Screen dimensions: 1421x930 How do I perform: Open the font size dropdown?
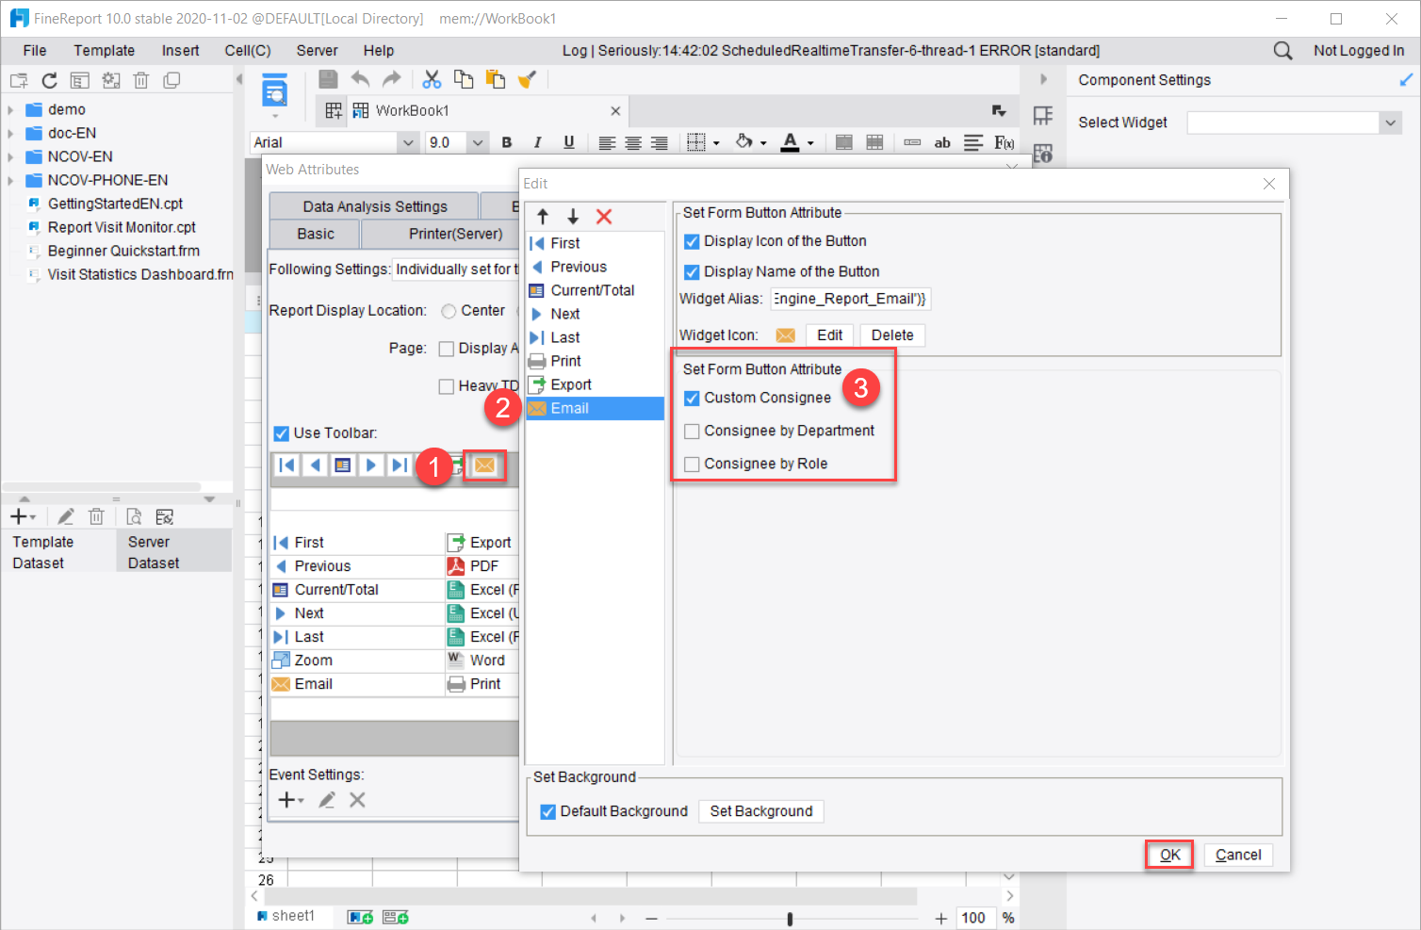point(478,142)
